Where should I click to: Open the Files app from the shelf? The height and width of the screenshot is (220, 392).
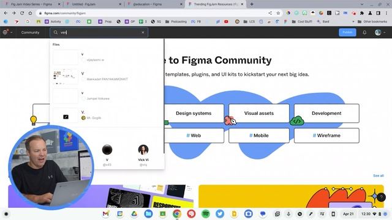pyautogui.click(x=148, y=214)
